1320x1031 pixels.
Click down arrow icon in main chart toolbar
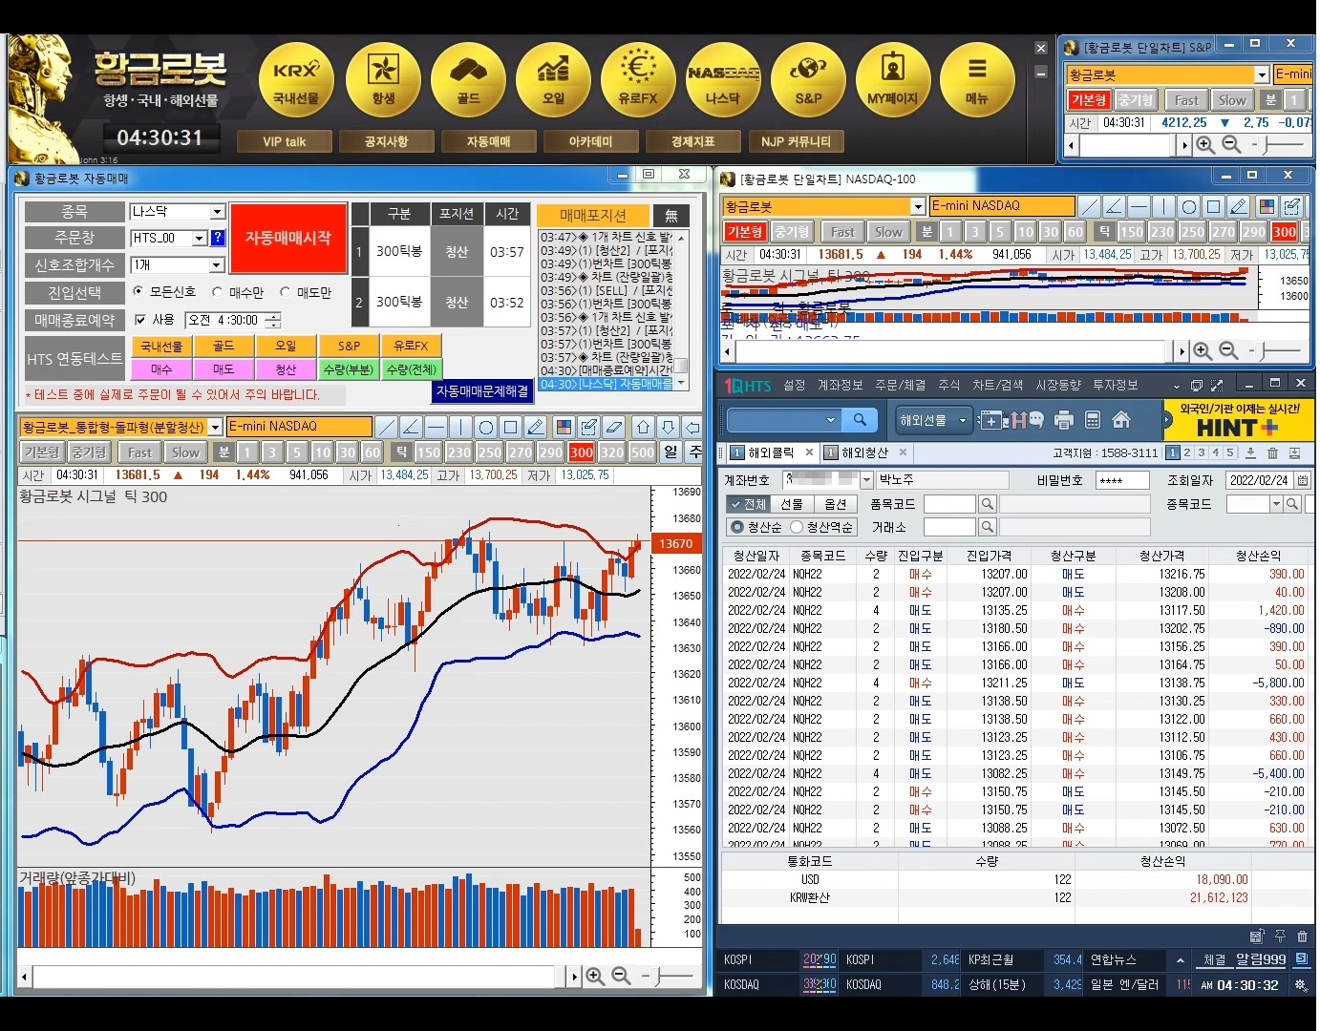tap(669, 427)
